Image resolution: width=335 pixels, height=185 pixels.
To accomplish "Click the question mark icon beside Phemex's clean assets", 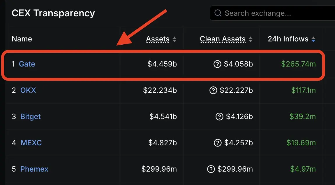I will (x=211, y=169).
